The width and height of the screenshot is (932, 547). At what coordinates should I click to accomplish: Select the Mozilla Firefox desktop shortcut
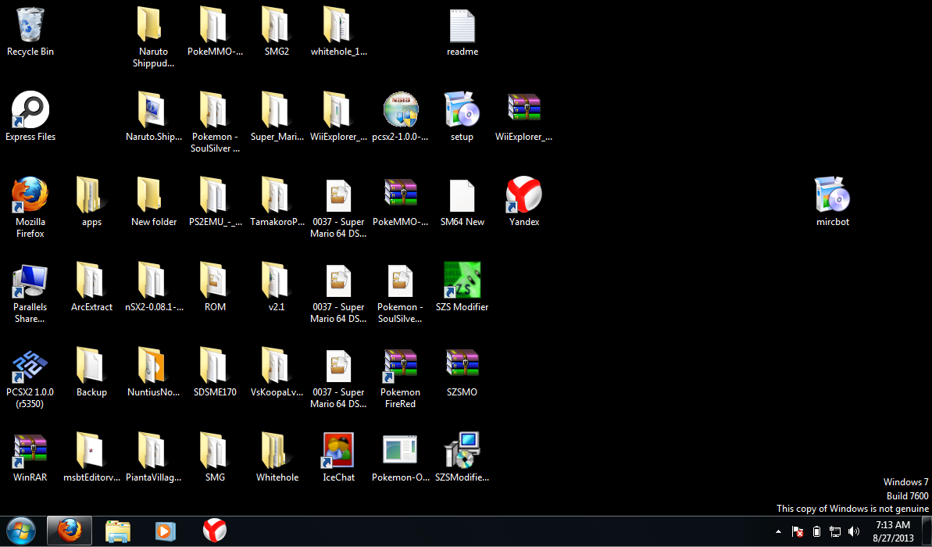(30, 195)
